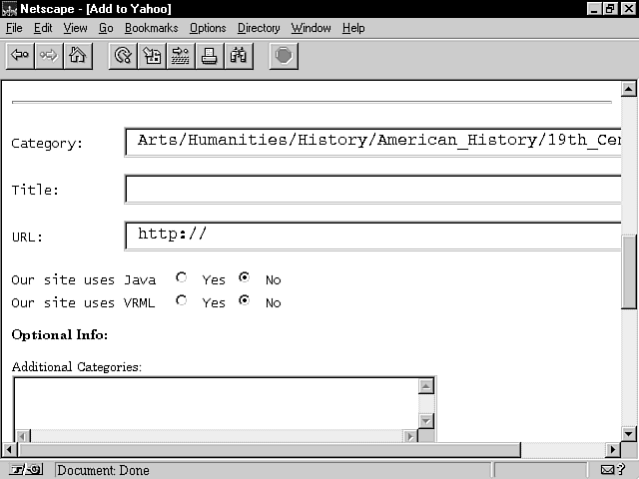The image size is (639, 479).
Task: Open the Help menu
Action: (x=353, y=28)
